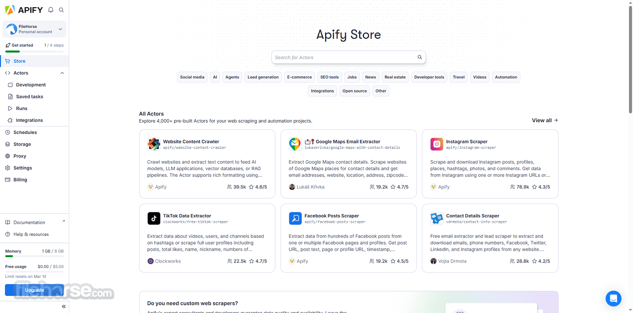Click the Runs play icon
633x313 pixels.
(x=10, y=108)
